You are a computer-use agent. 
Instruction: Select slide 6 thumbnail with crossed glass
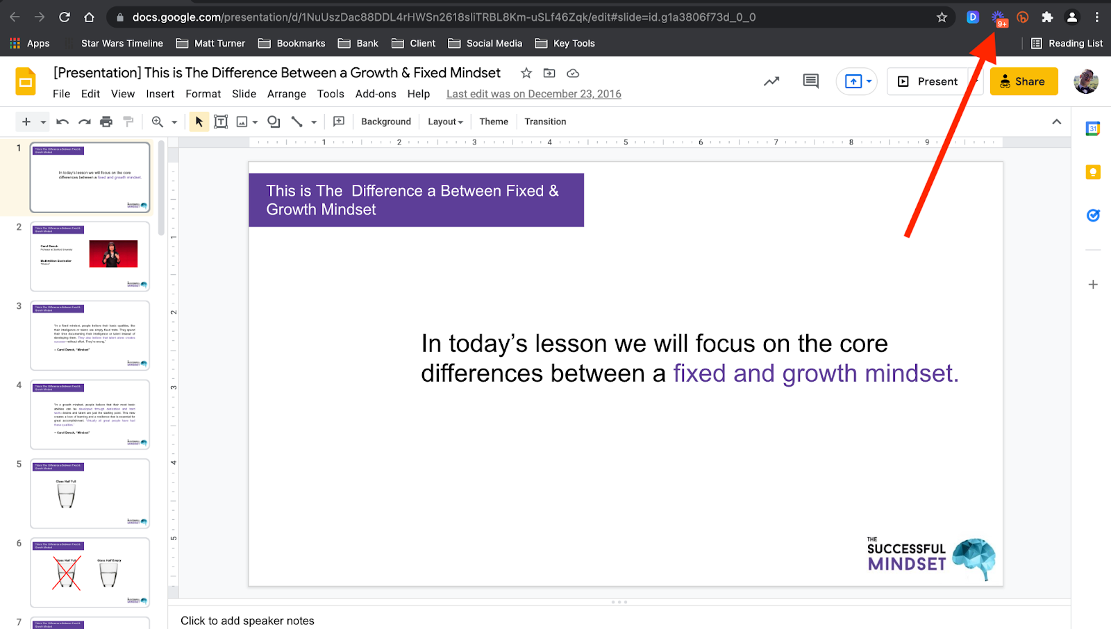pos(90,573)
